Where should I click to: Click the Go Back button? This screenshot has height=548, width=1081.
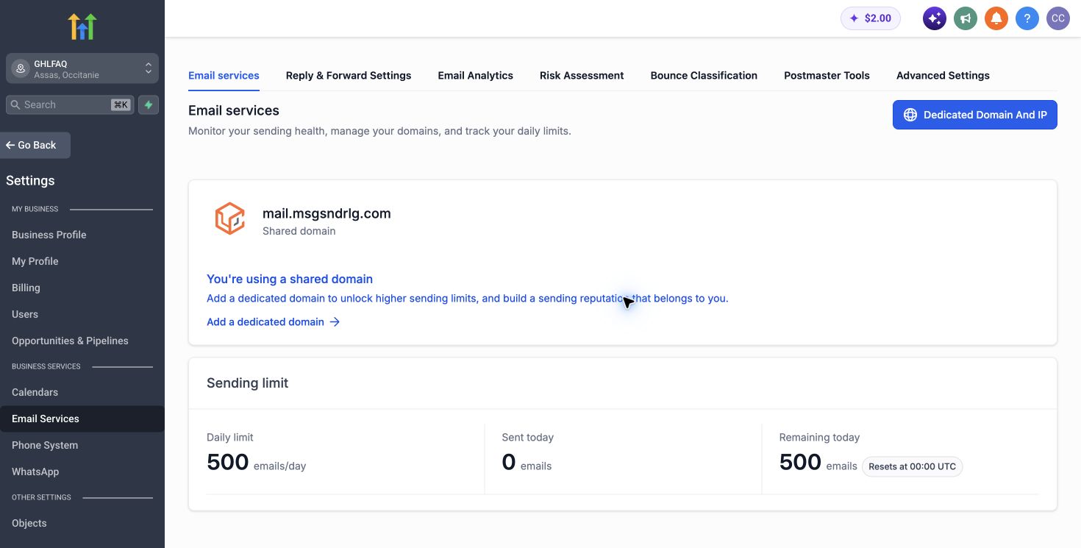point(35,145)
